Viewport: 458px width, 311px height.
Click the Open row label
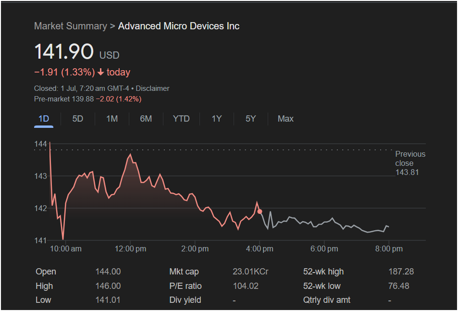click(46, 272)
